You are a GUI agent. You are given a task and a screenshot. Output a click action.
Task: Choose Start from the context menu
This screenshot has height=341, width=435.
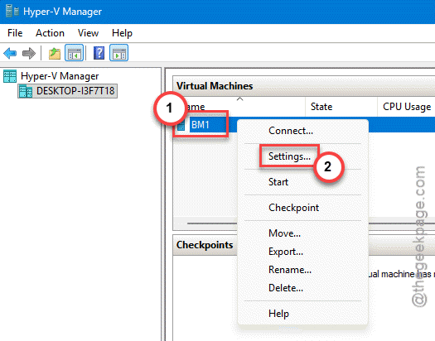[x=303, y=182]
